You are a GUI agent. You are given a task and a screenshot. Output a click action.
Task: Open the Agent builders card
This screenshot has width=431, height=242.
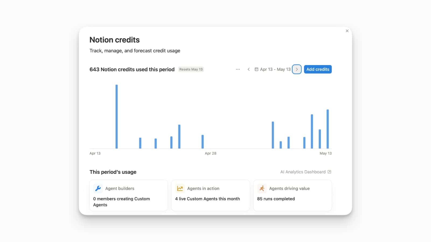[x=128, y=195]
